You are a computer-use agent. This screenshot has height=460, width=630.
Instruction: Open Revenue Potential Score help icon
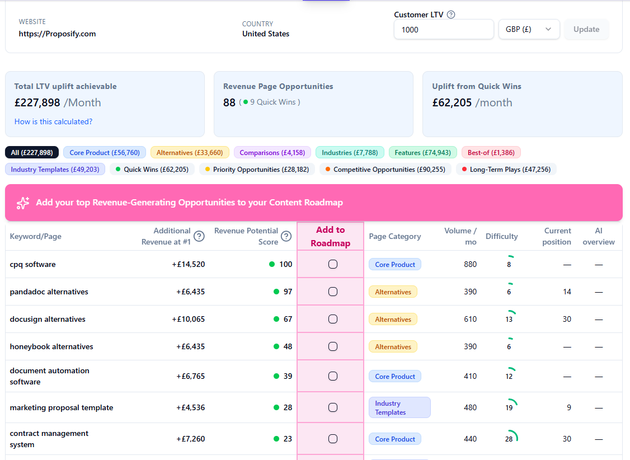[286, 236]
